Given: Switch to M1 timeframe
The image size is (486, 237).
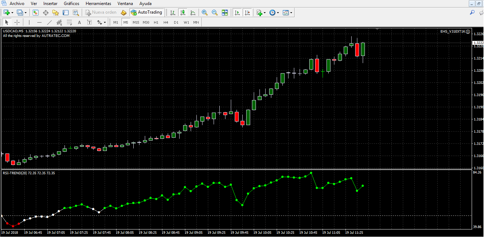Looking at the screenshot, I should [116, 22].
